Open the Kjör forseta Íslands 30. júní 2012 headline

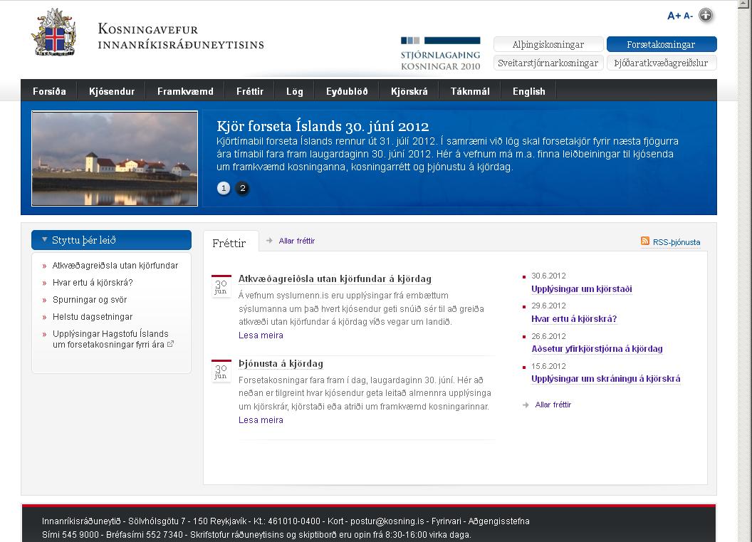(x=323, y=126)
